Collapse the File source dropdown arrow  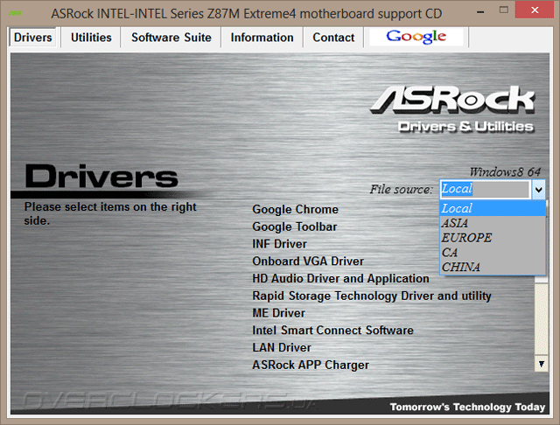pyautogui.click(x=539, y=189)
